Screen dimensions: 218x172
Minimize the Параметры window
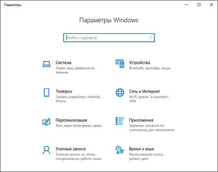187,5
